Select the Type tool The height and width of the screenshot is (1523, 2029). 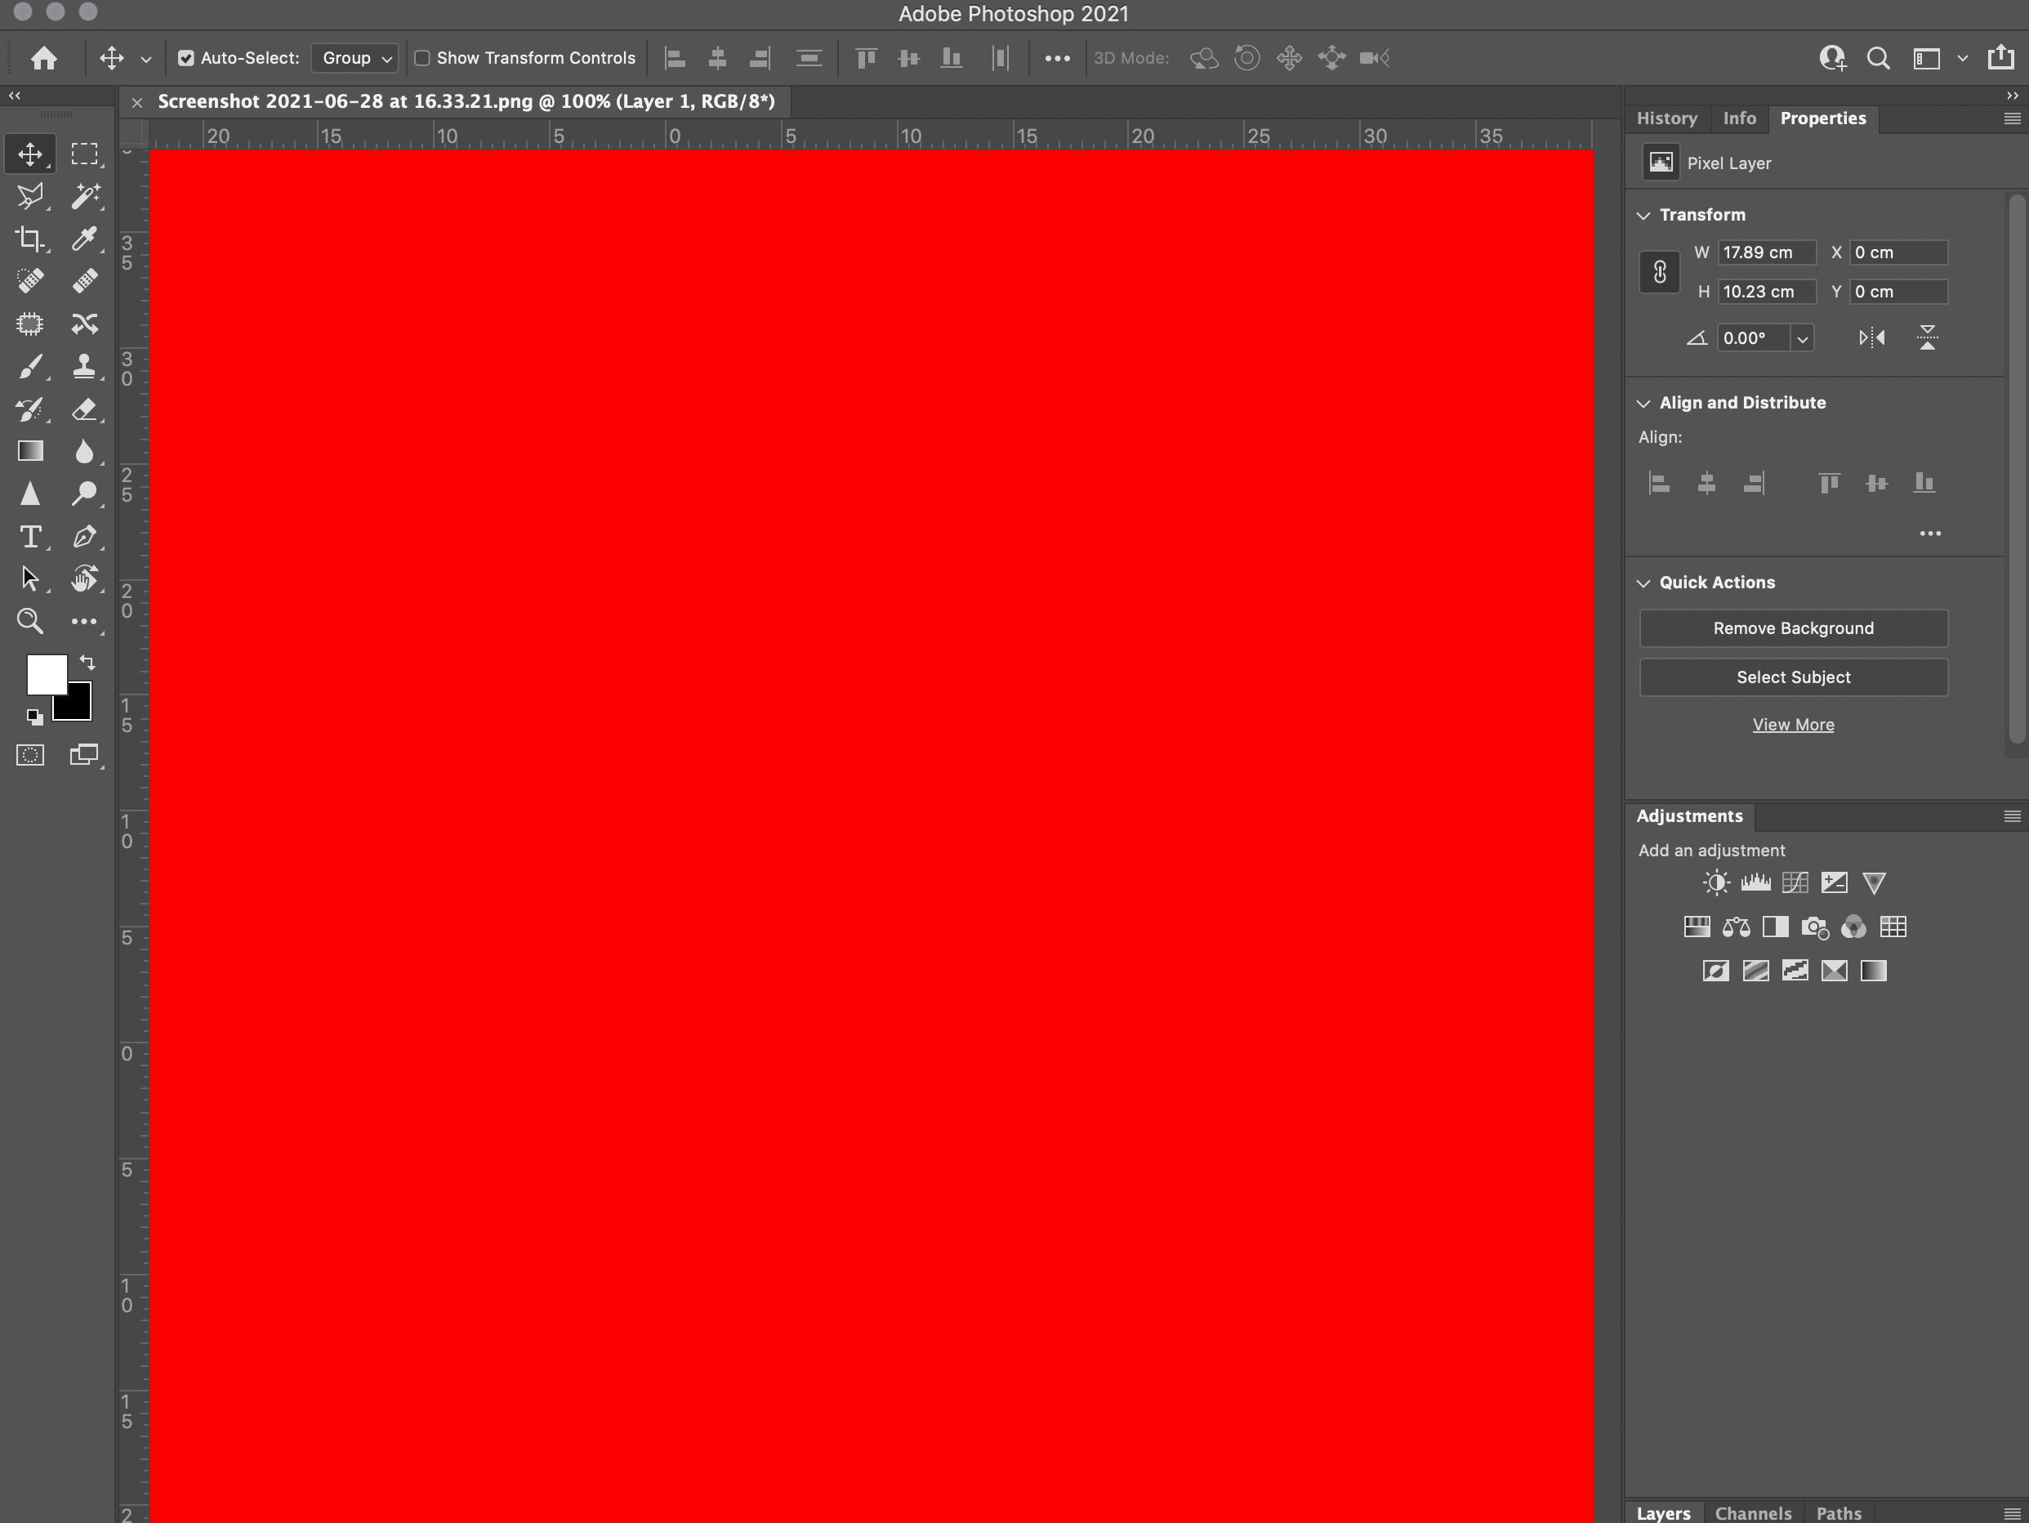30,537
